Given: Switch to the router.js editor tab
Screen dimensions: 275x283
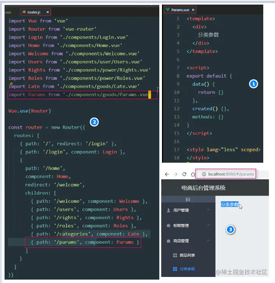Looking at the screenshot, I should coord(35,12).
